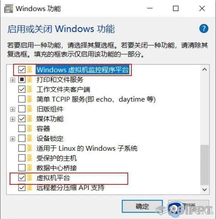Viewport: 216px width, 219px height.
Task: Click the 取消 cancel button
Action: click(x=189, y=206)
